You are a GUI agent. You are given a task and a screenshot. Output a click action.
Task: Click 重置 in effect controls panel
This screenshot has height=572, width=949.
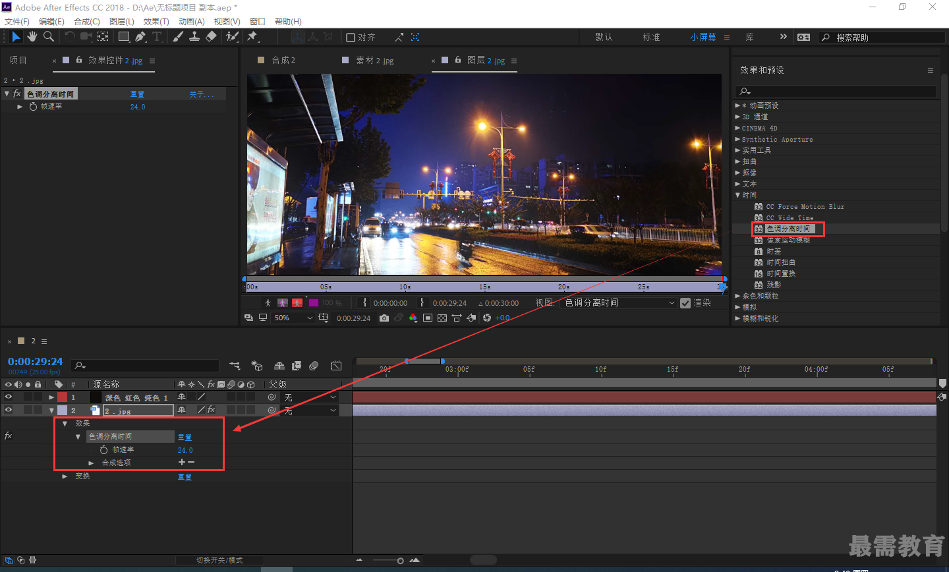click(137, 94)
